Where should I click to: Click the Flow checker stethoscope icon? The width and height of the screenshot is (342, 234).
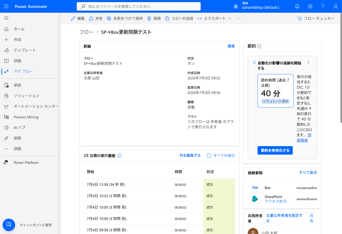(300, 19)
